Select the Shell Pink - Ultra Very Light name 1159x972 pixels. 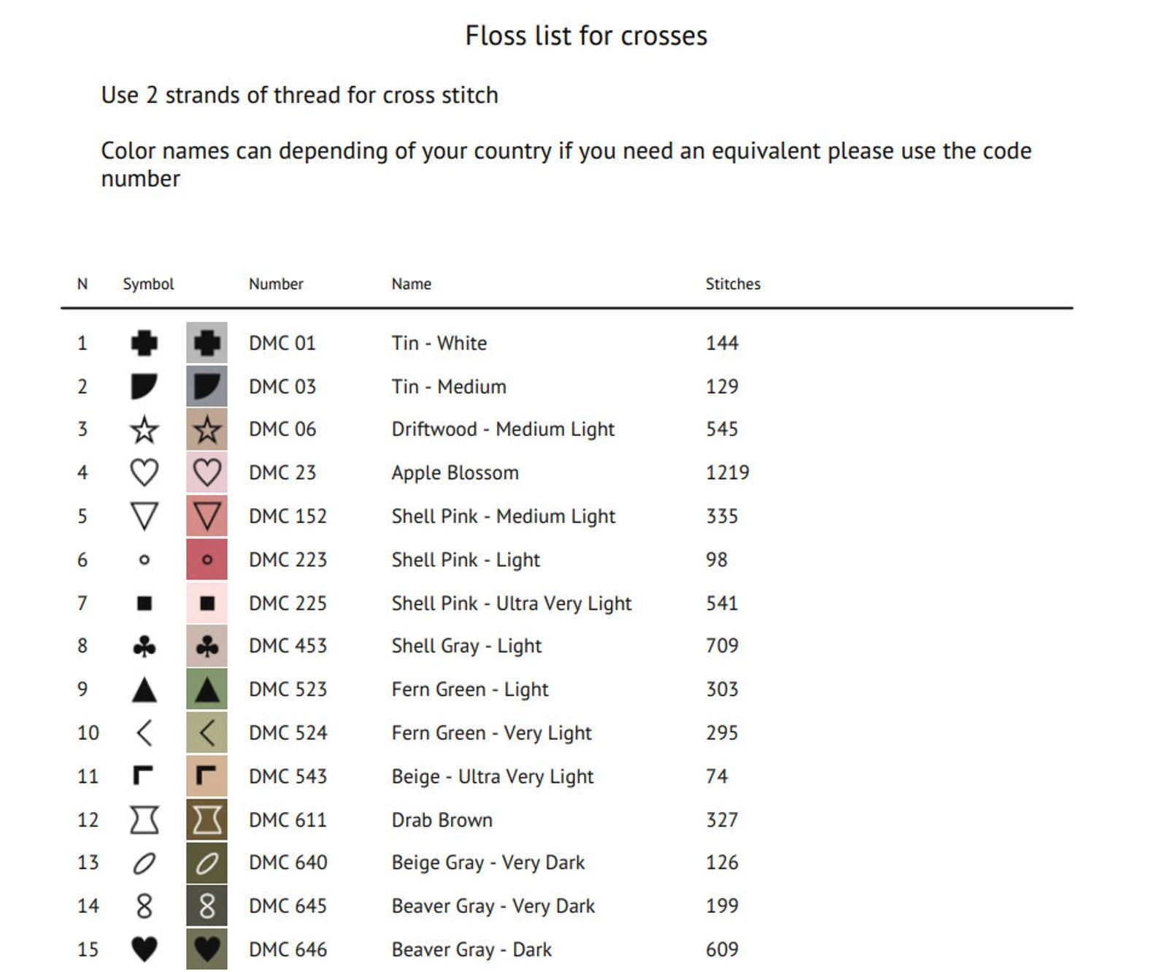[x=511, y=603]
